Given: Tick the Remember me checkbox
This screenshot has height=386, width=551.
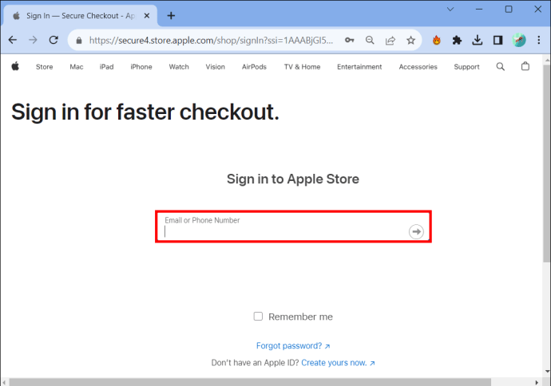Looking at the screenshot, I should point(258,316).
